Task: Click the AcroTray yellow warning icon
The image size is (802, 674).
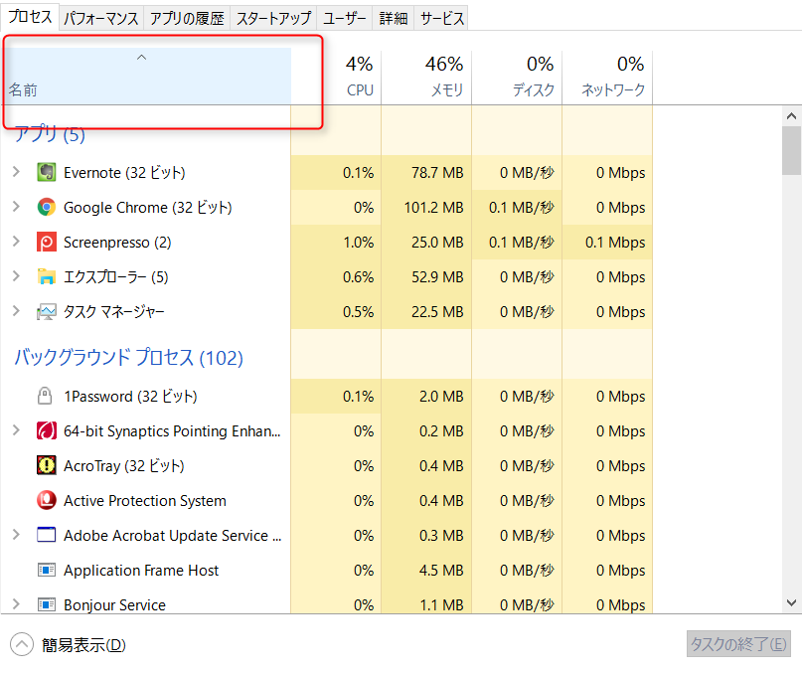Action: coord(46,466)
